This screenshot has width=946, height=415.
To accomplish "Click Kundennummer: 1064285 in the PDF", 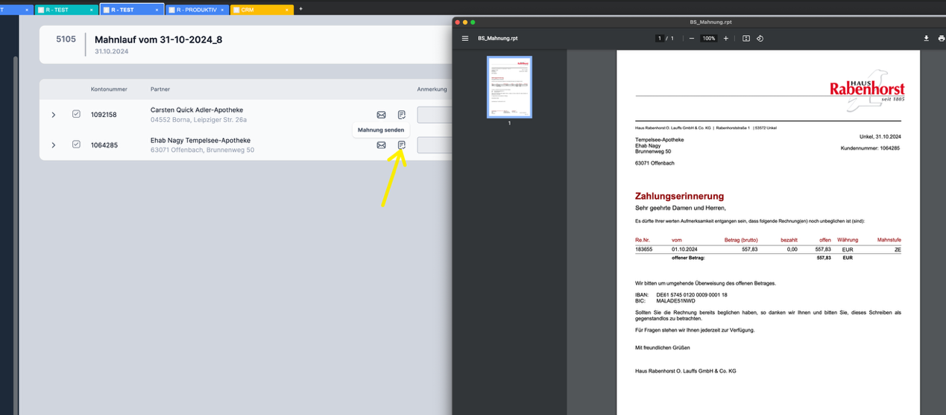I will pyautogui.click(x=870, y=148).
